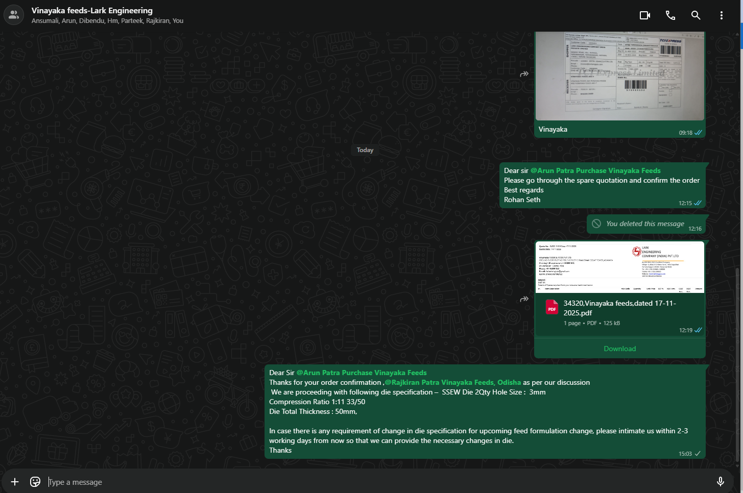Open the attach plus icon
Image resolution: width=743 pixels, height=493 pixels.
click(x=15, y=482)
